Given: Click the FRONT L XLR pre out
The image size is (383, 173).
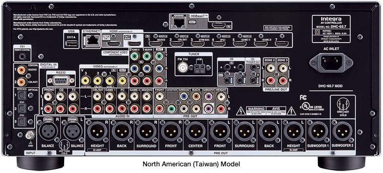Looking at the screenshot, I should tap(220, 131).
